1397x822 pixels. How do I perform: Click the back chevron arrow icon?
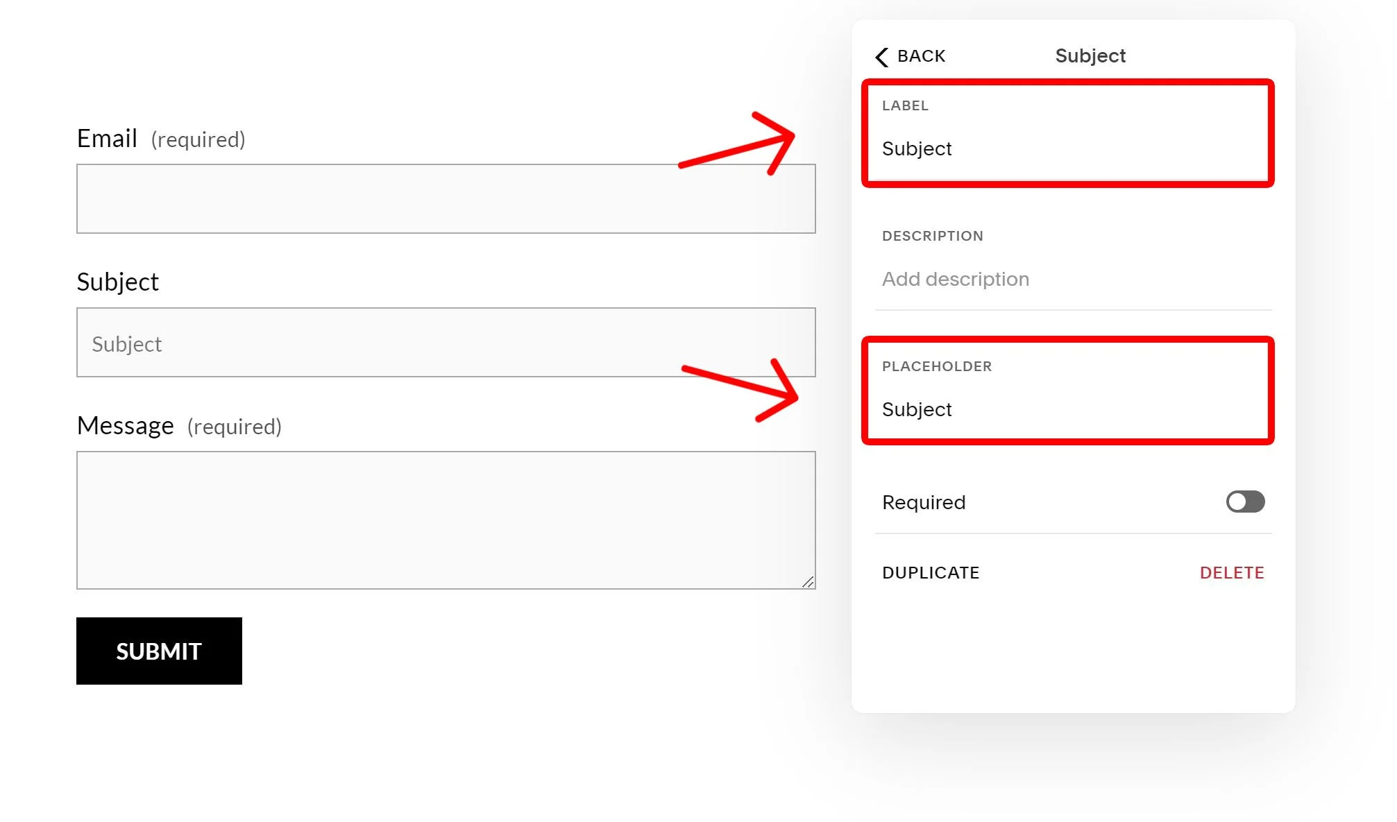click(x=882, y=56)
